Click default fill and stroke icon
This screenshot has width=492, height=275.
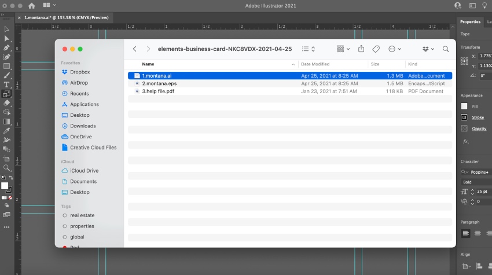point(3,178)
